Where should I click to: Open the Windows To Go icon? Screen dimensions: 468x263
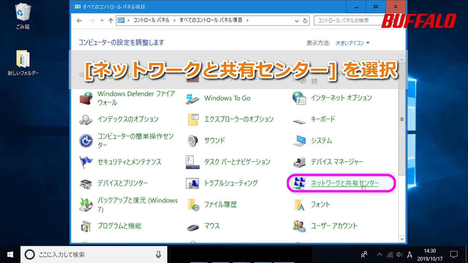click(193, 98)
